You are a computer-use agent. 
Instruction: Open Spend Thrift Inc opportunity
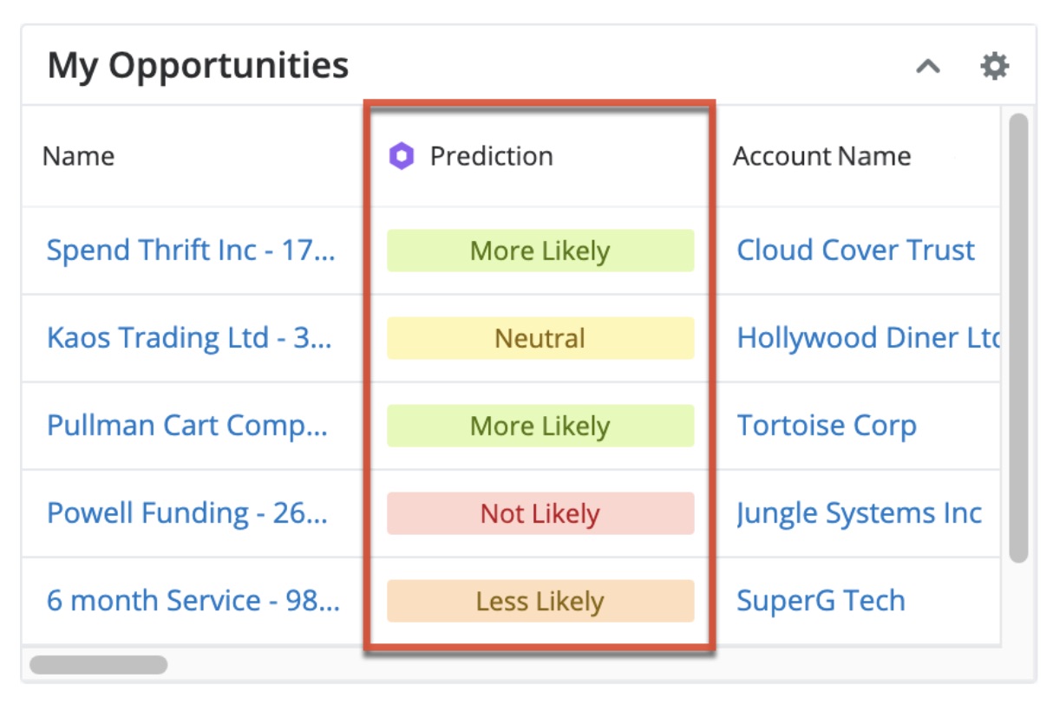(x=190, y=251)
